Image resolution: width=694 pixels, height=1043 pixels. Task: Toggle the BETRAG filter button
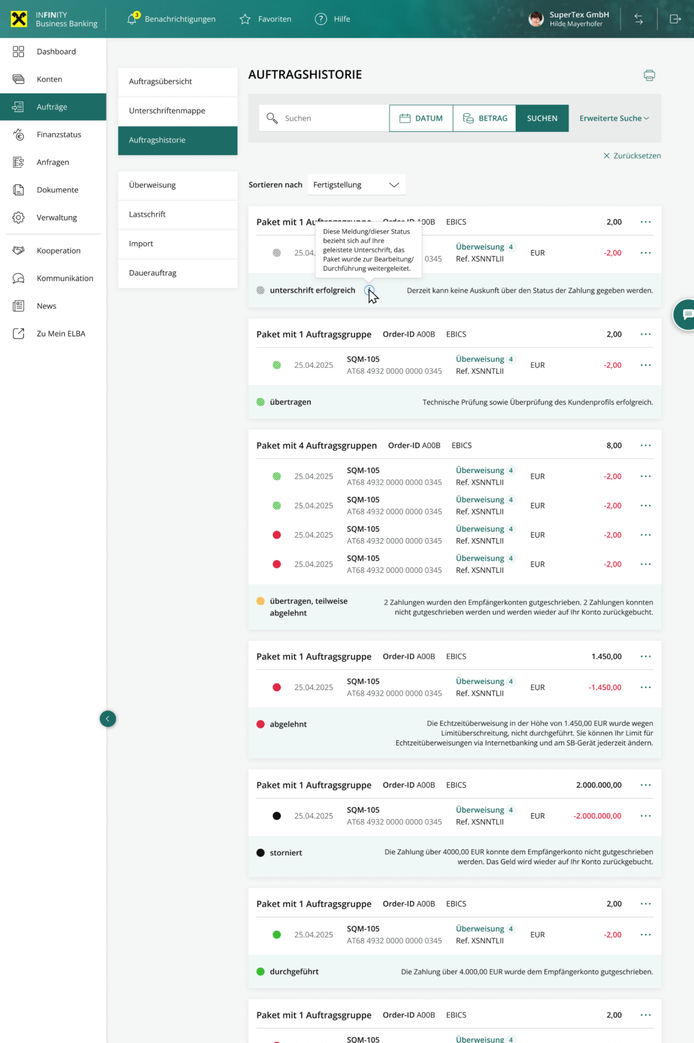coord(484,118)
